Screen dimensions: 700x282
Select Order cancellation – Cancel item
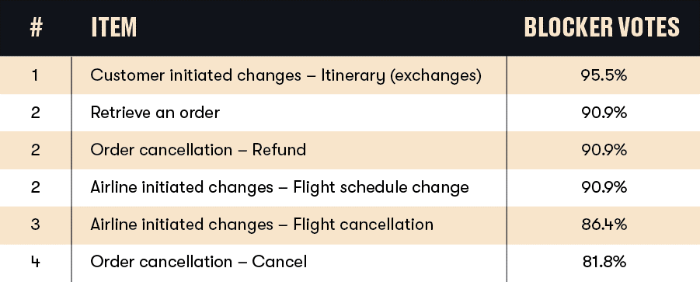click(x=199, y=262)
